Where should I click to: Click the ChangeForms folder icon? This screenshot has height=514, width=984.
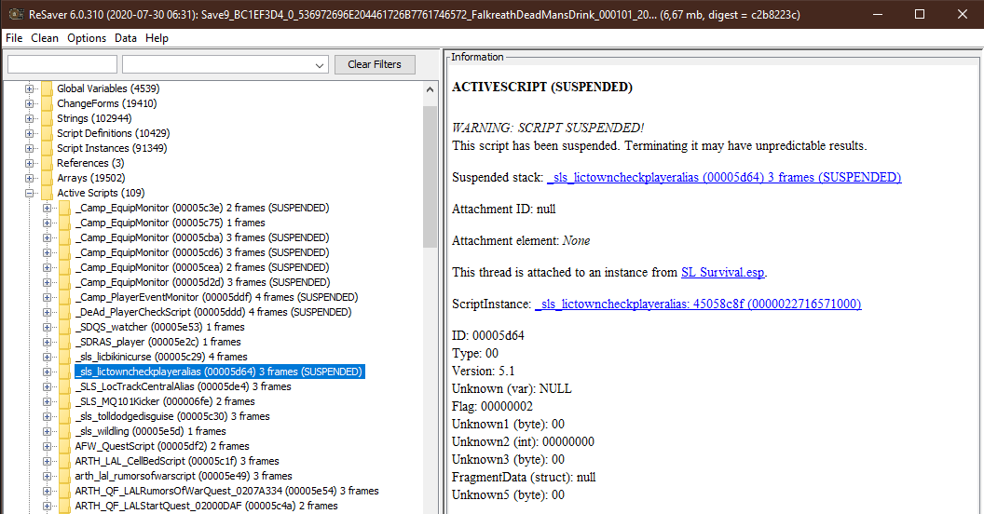coord(48,103)
